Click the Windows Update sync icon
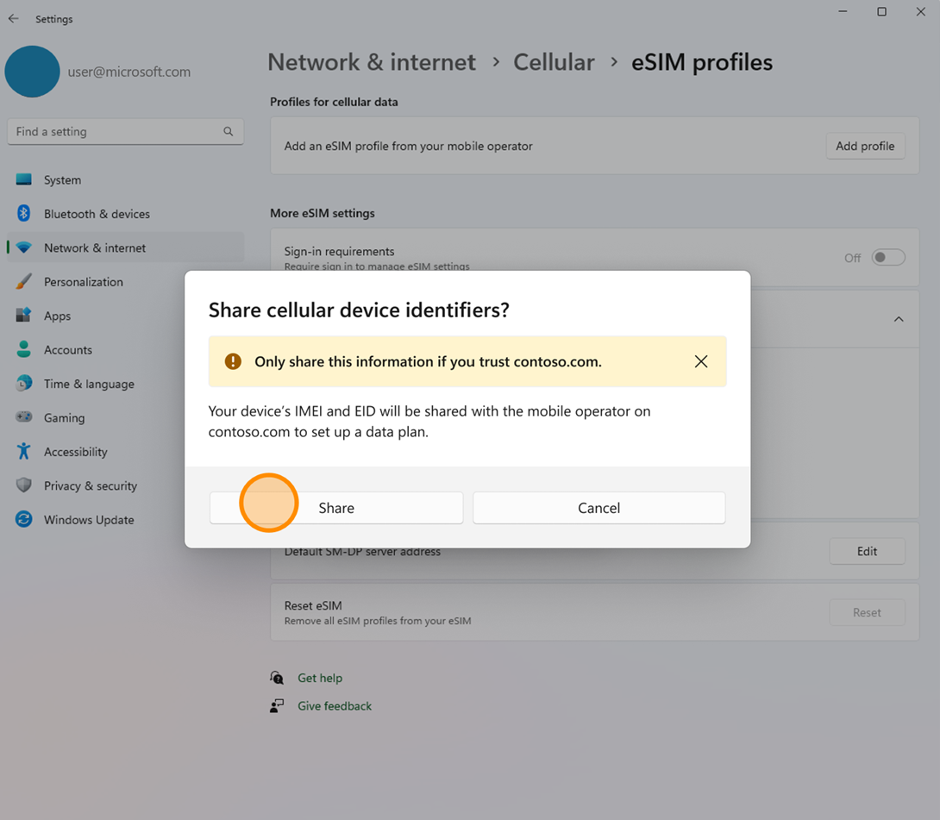 [x=24, y=520]
